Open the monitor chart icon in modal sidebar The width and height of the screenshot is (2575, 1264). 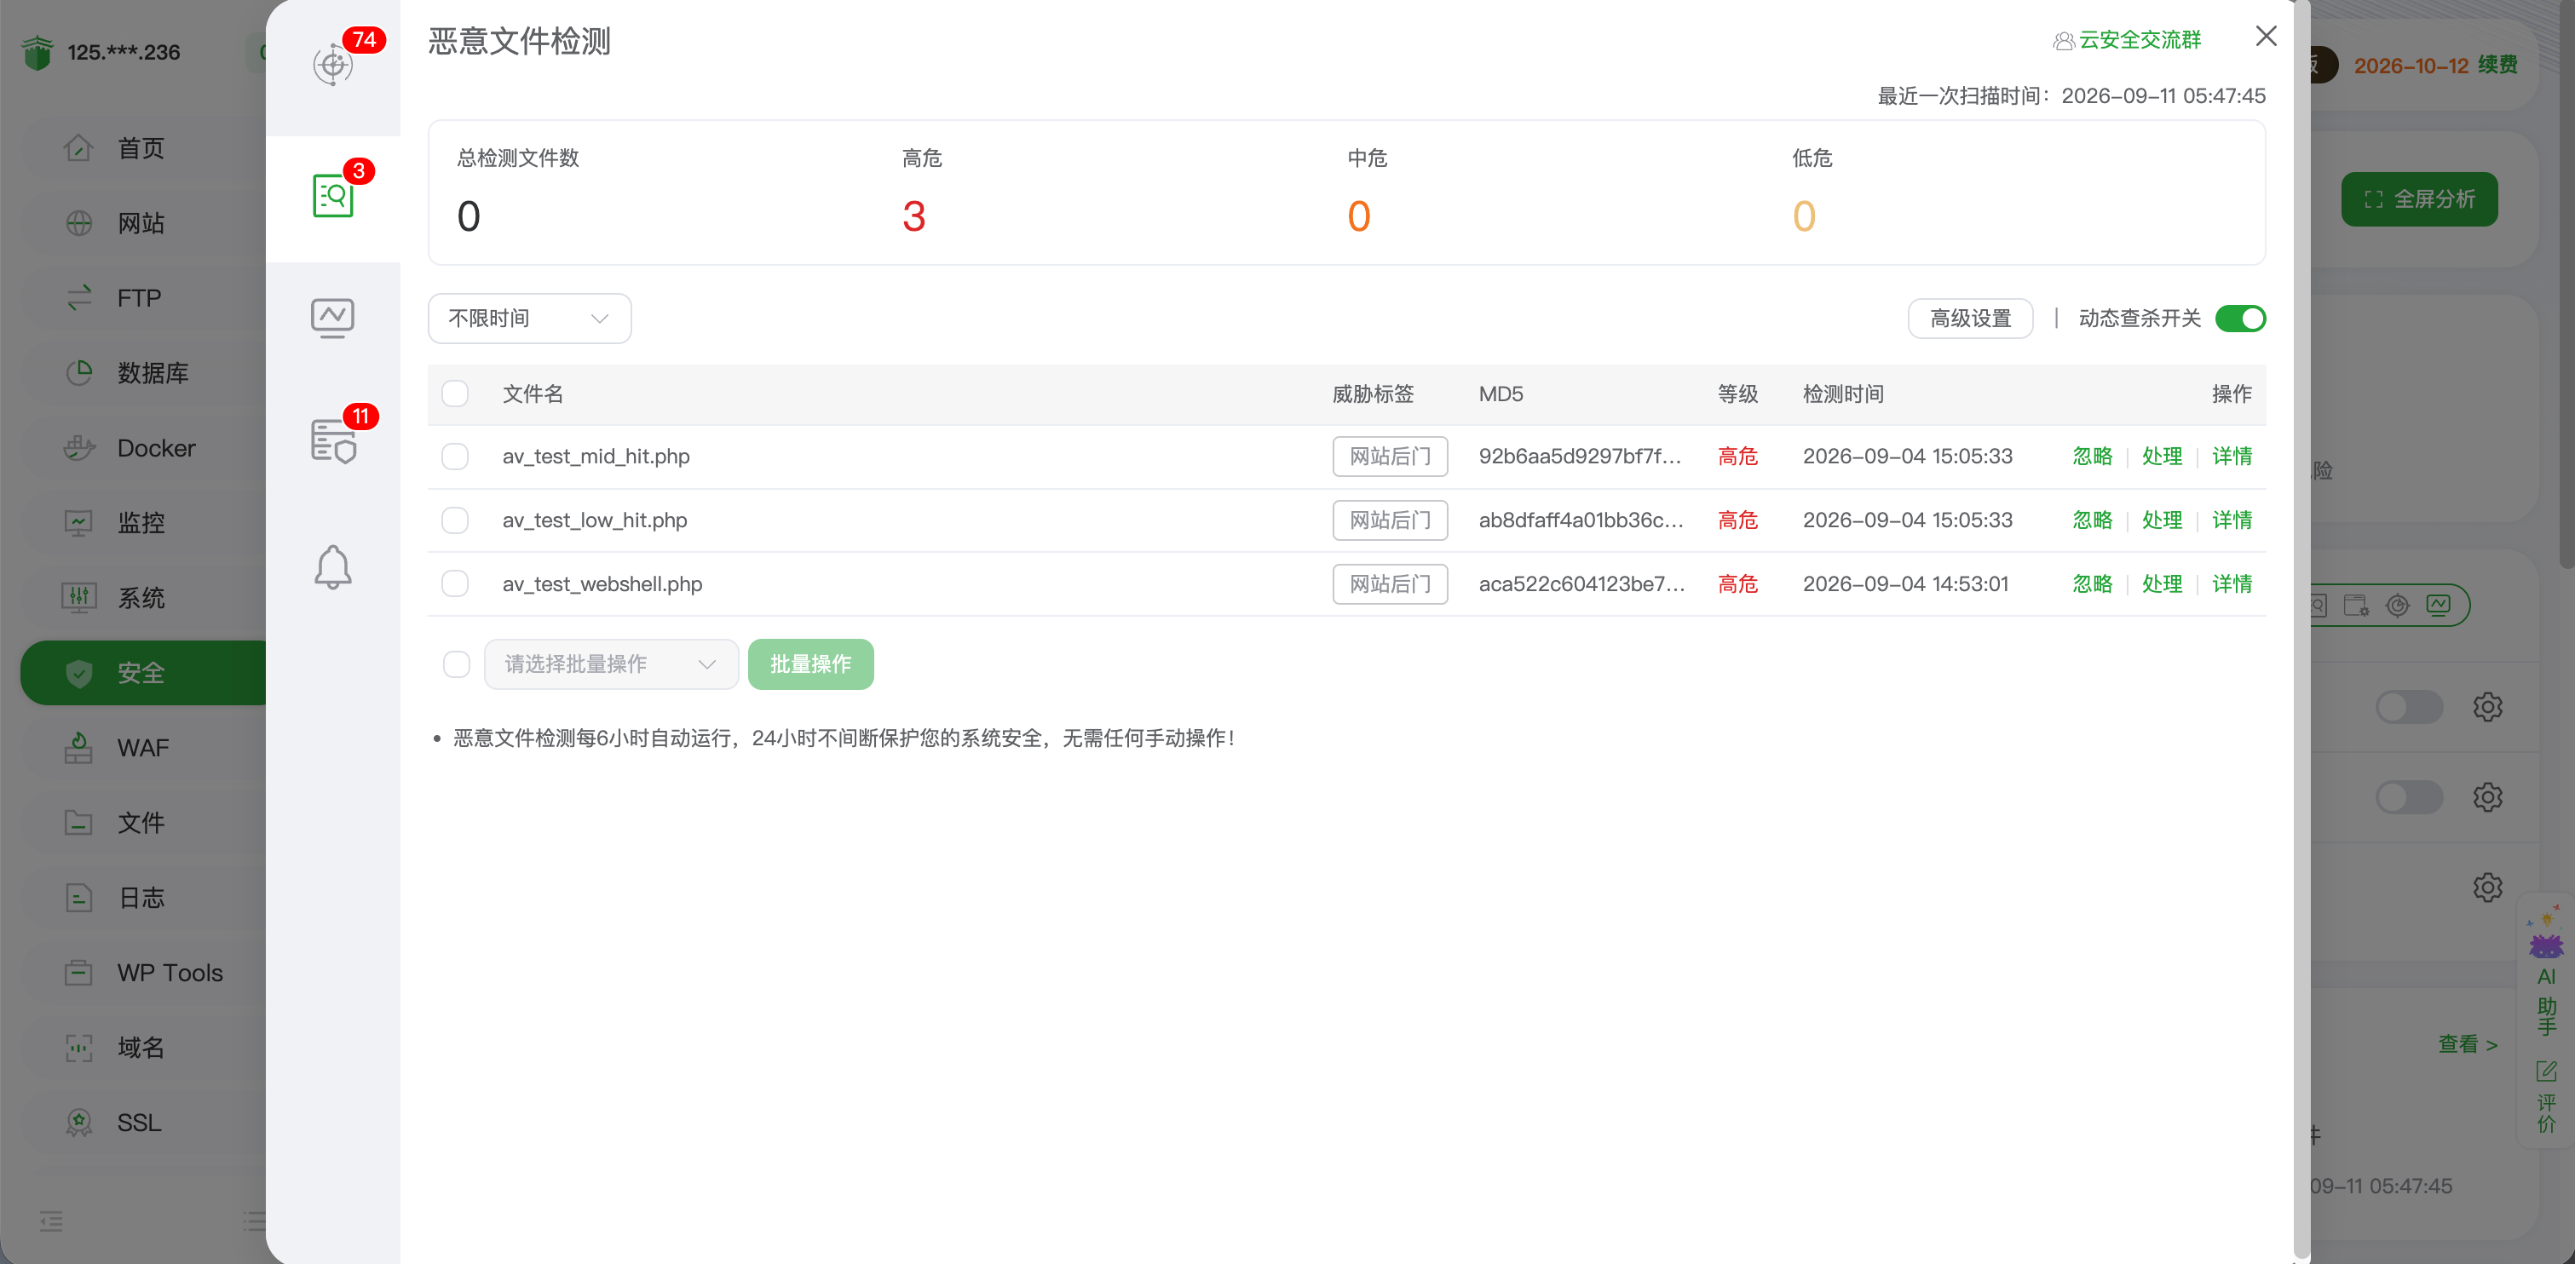(333, 318)
